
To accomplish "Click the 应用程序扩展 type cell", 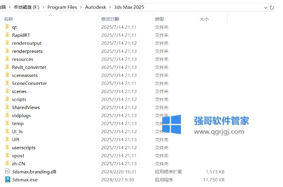I will pos(168,172).
